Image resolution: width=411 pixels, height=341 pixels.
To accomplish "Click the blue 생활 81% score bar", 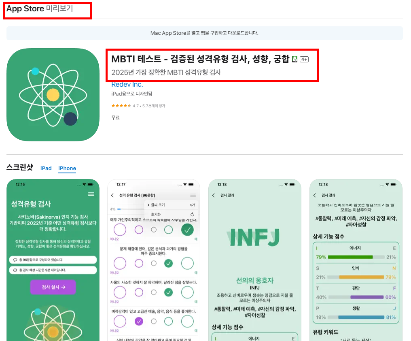I will pyautogui.click(x=361, y=318).
